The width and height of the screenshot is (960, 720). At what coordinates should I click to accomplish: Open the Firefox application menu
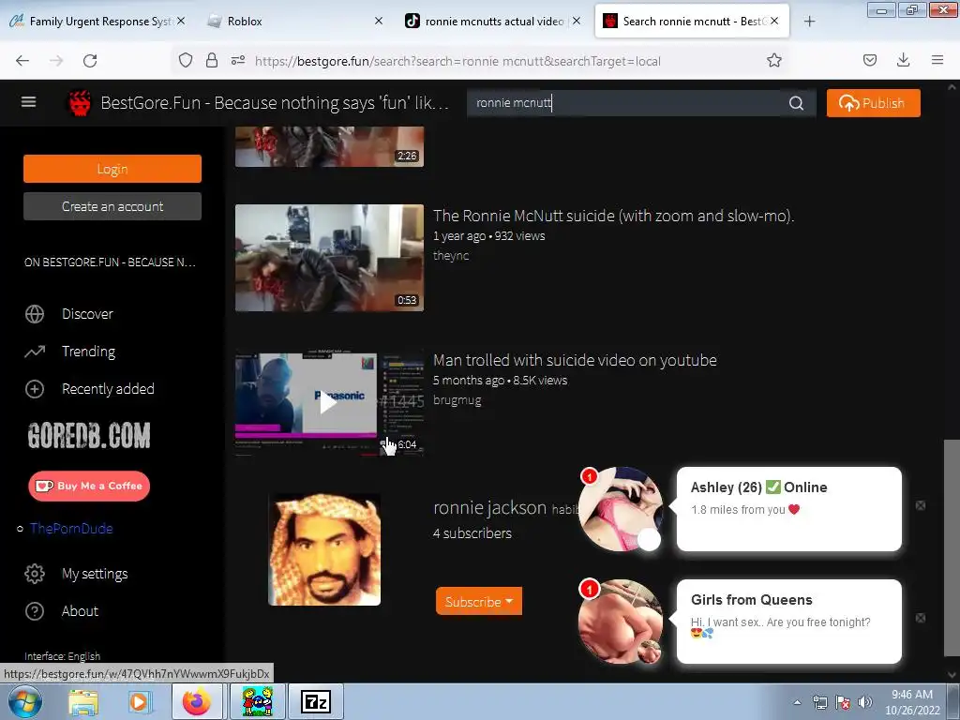[x=937, y=60]
